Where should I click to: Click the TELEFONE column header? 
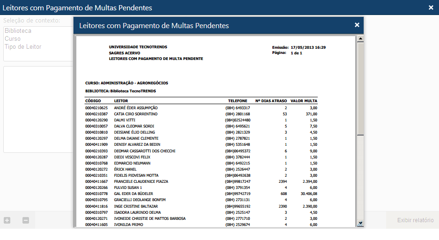237,101
